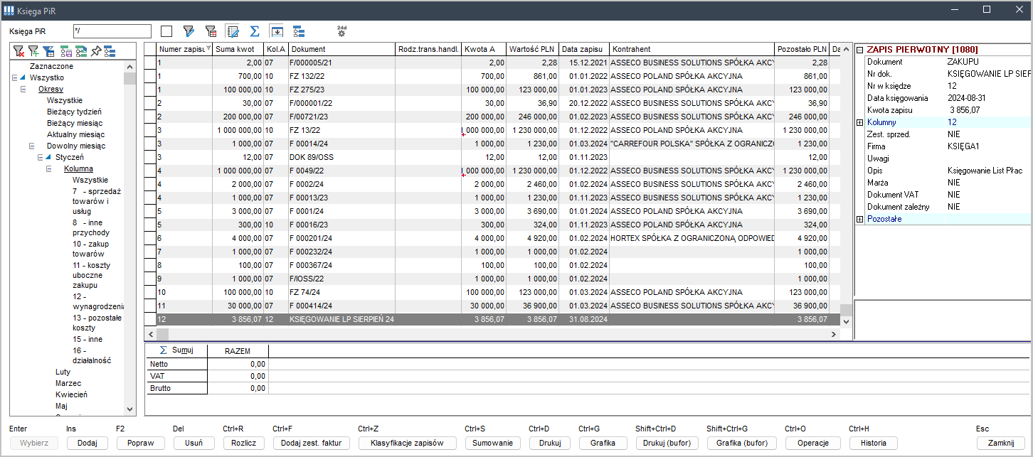Sort by the Kontrahent column header
The height and width of the screenshot is (457, 1033).
(x=692, y=49)
